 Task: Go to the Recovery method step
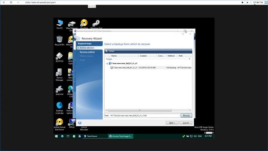[87, 52]
